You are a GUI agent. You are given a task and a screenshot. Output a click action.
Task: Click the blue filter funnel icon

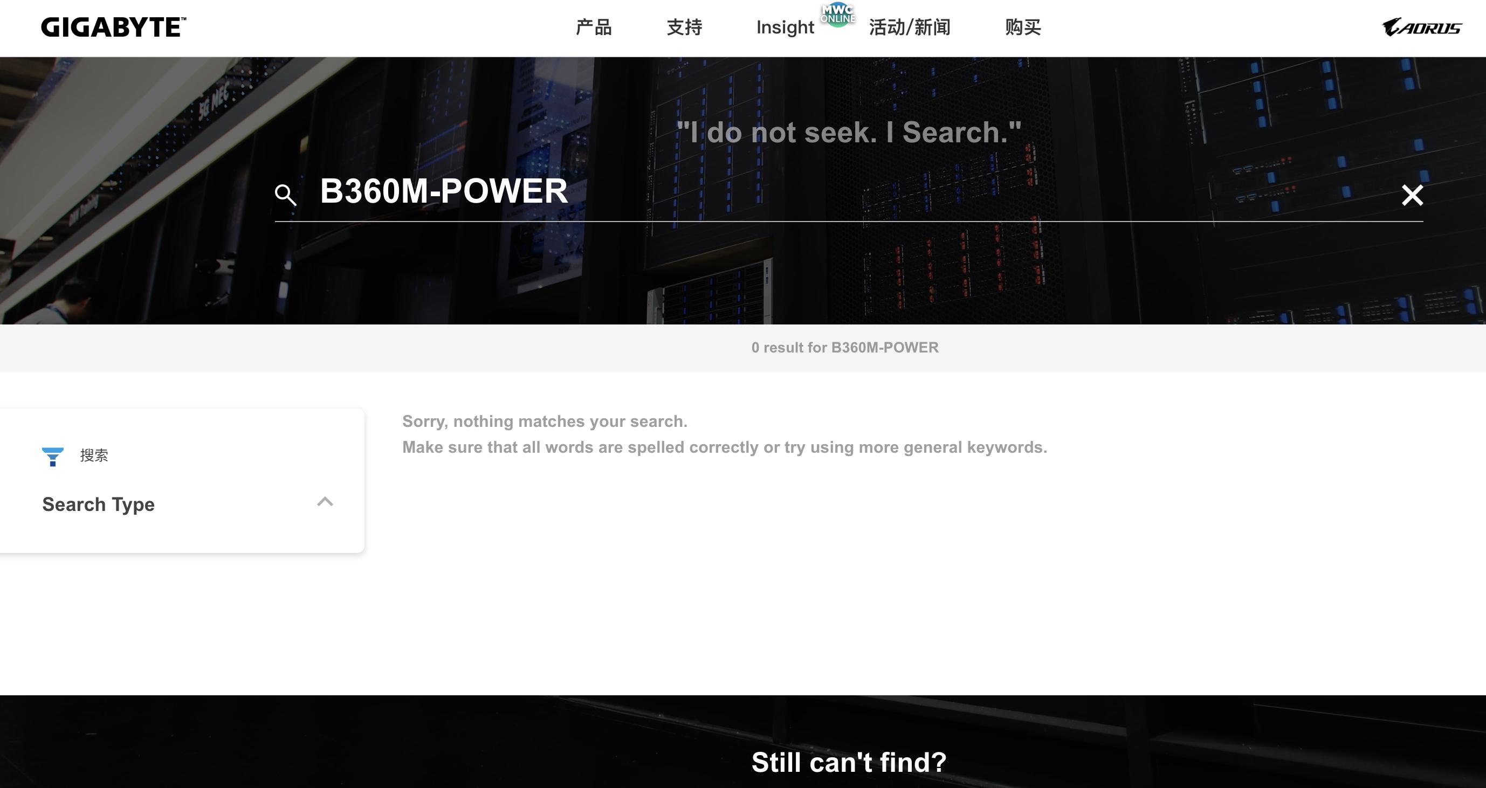pos(52,456)
